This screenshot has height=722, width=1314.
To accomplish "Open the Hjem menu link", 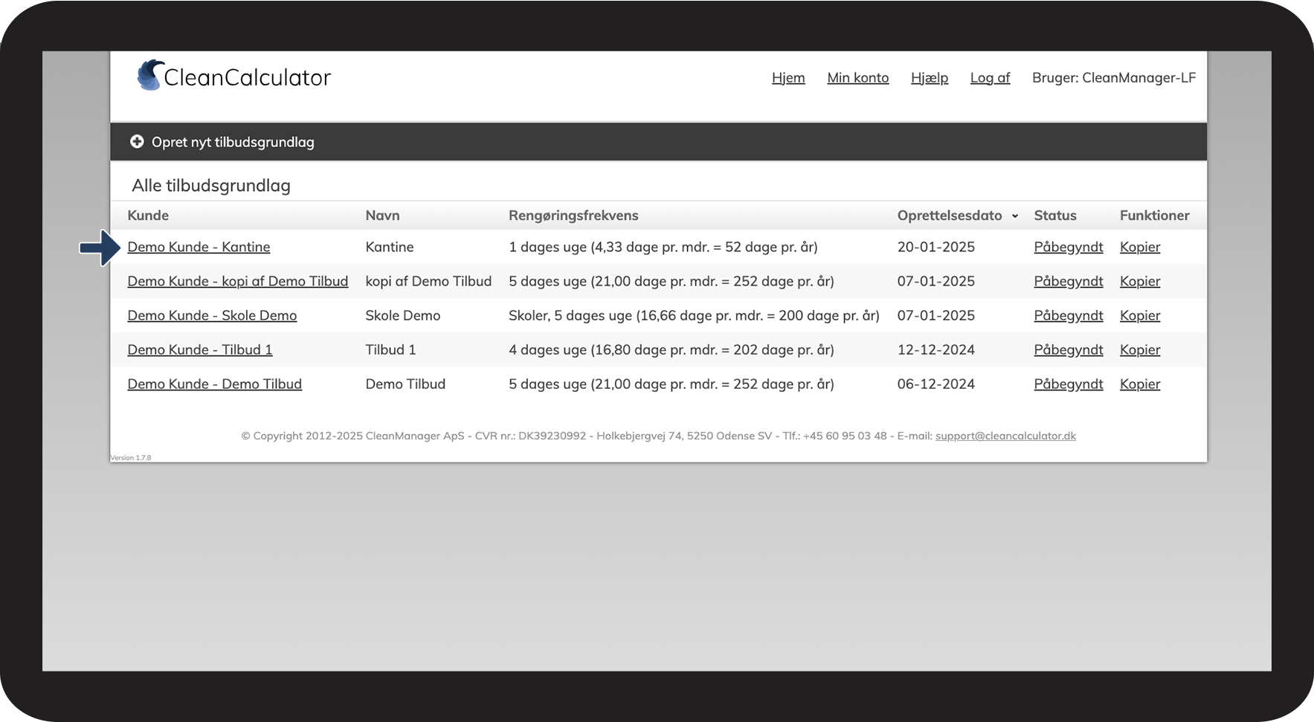I will click(x=788, y=77).
